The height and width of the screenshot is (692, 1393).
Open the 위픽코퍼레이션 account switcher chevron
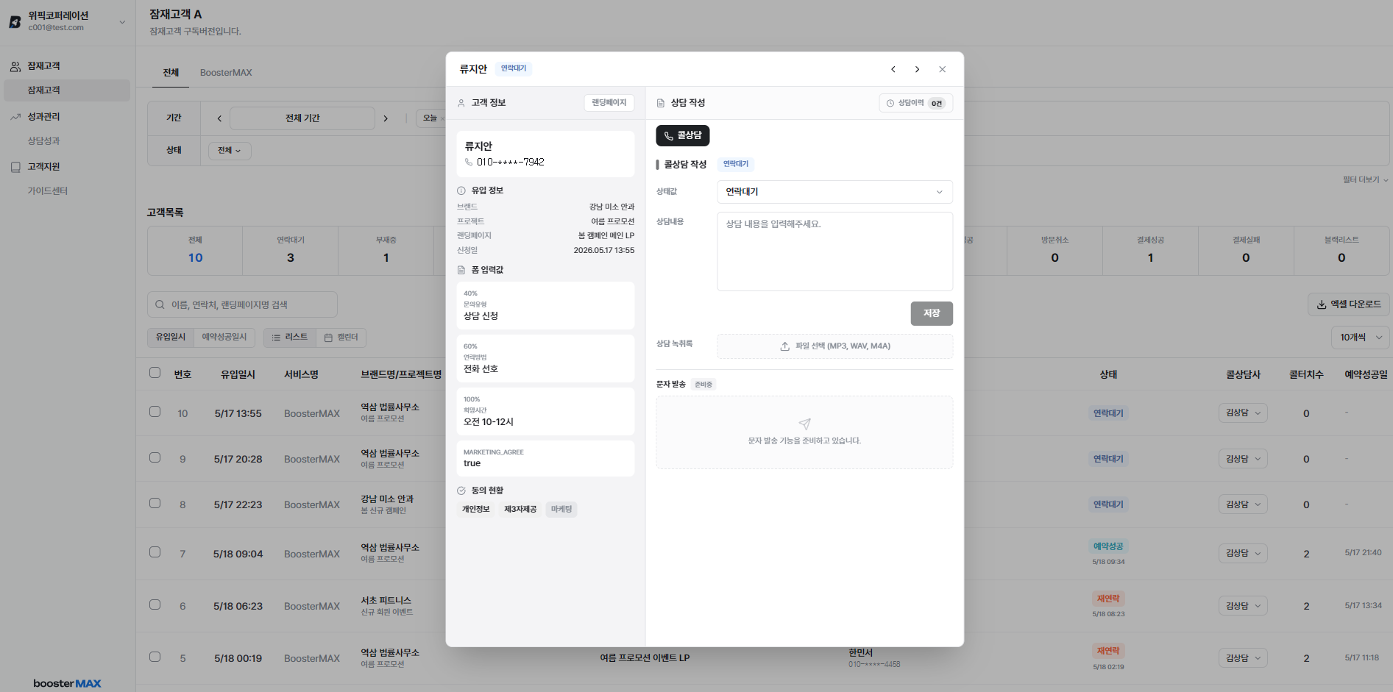(x=122, y=22)
